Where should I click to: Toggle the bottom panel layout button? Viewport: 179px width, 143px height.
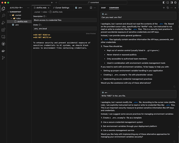[168, 2]
